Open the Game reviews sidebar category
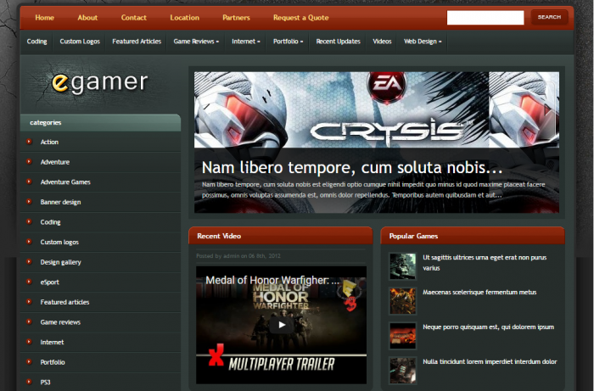Image resolution: width=594 pixels, height=391 pixels. point(60,322)
